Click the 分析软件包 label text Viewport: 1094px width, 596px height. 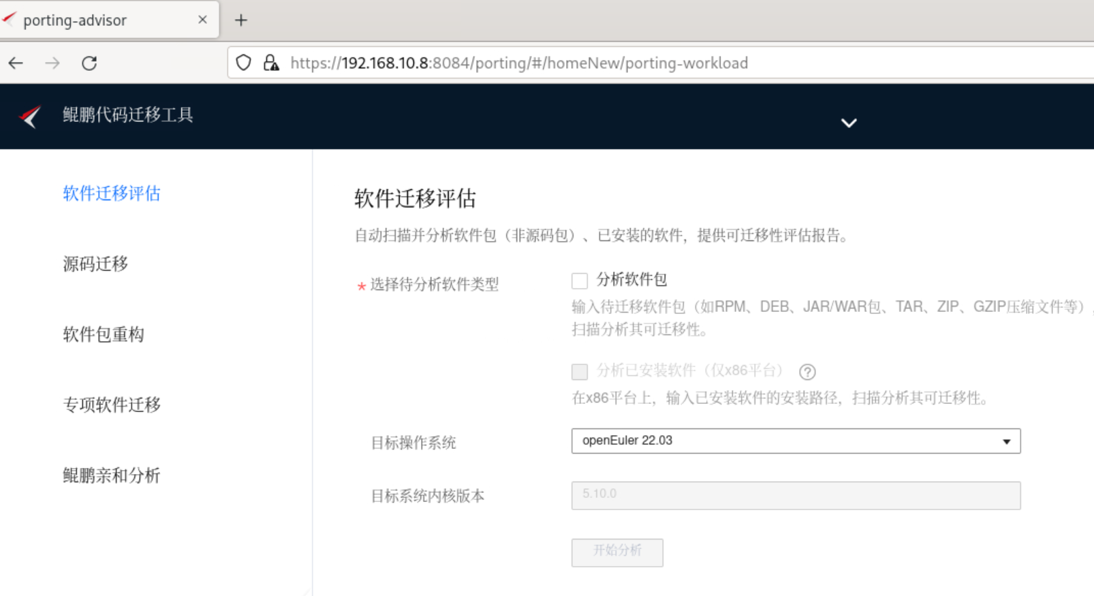[x=631, y=280]
